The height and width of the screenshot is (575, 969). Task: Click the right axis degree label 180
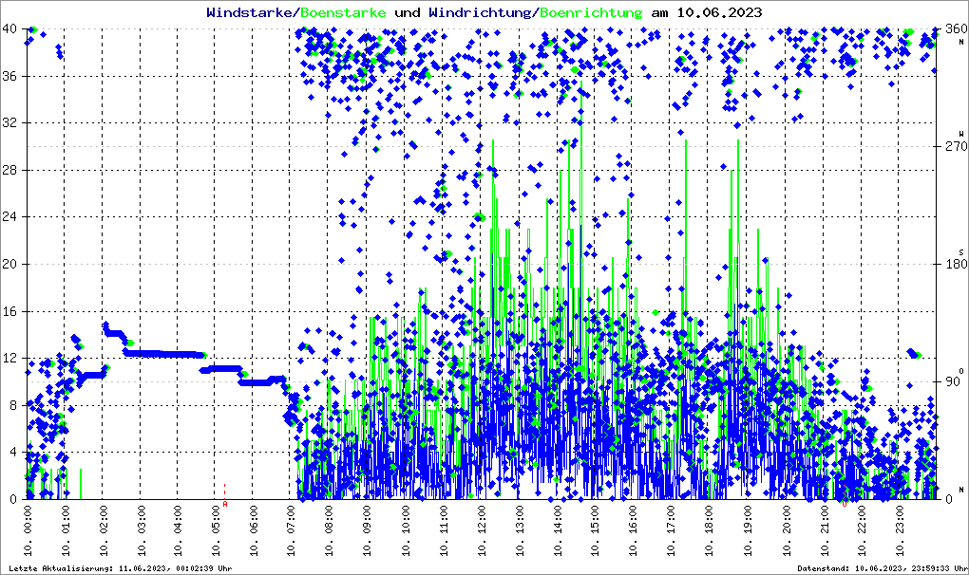coord(957,264)
